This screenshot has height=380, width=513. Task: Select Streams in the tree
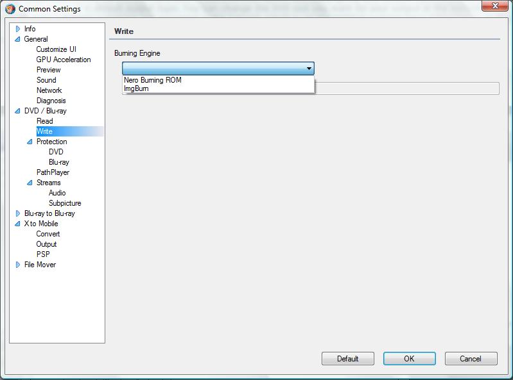(x=48, y=183)
